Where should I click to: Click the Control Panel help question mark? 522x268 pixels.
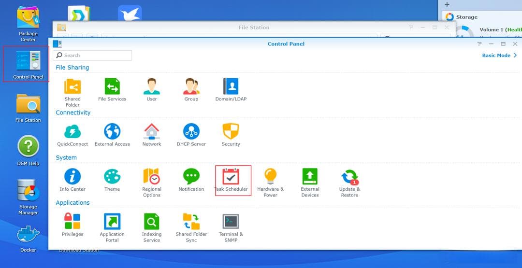(479, 44)
